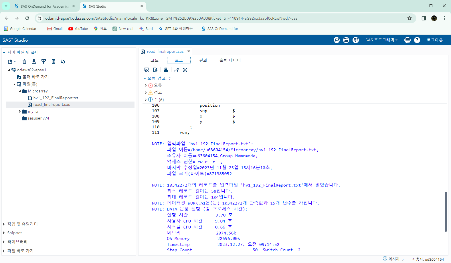Collapse the 파일(홈) folder node

[14, 84]
